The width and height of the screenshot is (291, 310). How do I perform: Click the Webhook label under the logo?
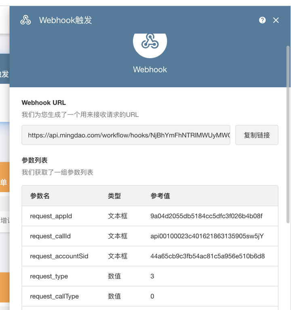150,70
